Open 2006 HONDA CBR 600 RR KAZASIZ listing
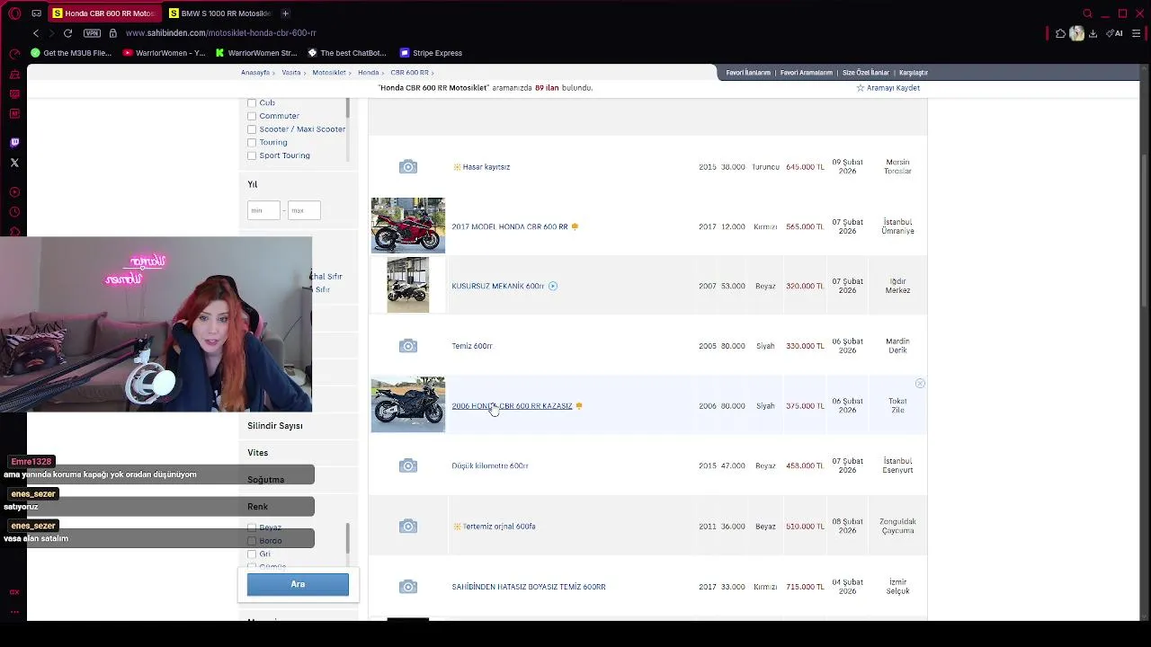 coord(512,406)
